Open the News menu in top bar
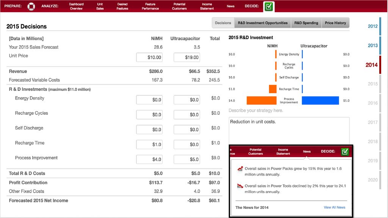Image resolution: width=388 pixels, height=218 pixels. [x=230, y=6]
